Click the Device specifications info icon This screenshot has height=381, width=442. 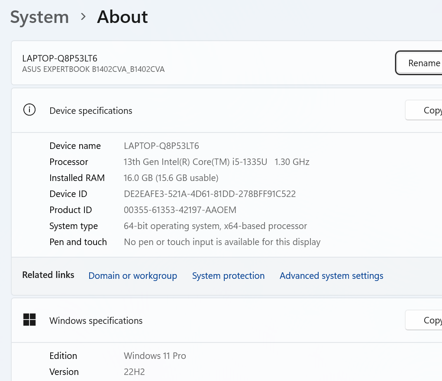[x=29, y=110]
